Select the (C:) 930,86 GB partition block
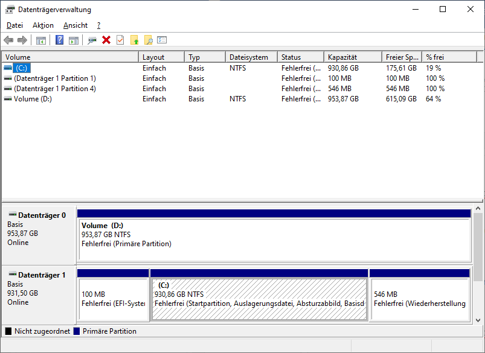485x353 pixels. point(259,295)
